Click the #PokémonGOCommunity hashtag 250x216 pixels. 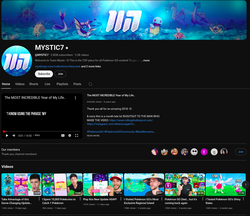(119, 132)
